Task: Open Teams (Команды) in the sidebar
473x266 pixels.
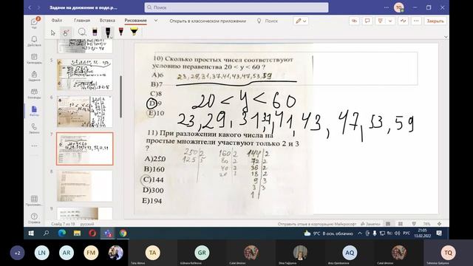Action: (x=34, y=94)
